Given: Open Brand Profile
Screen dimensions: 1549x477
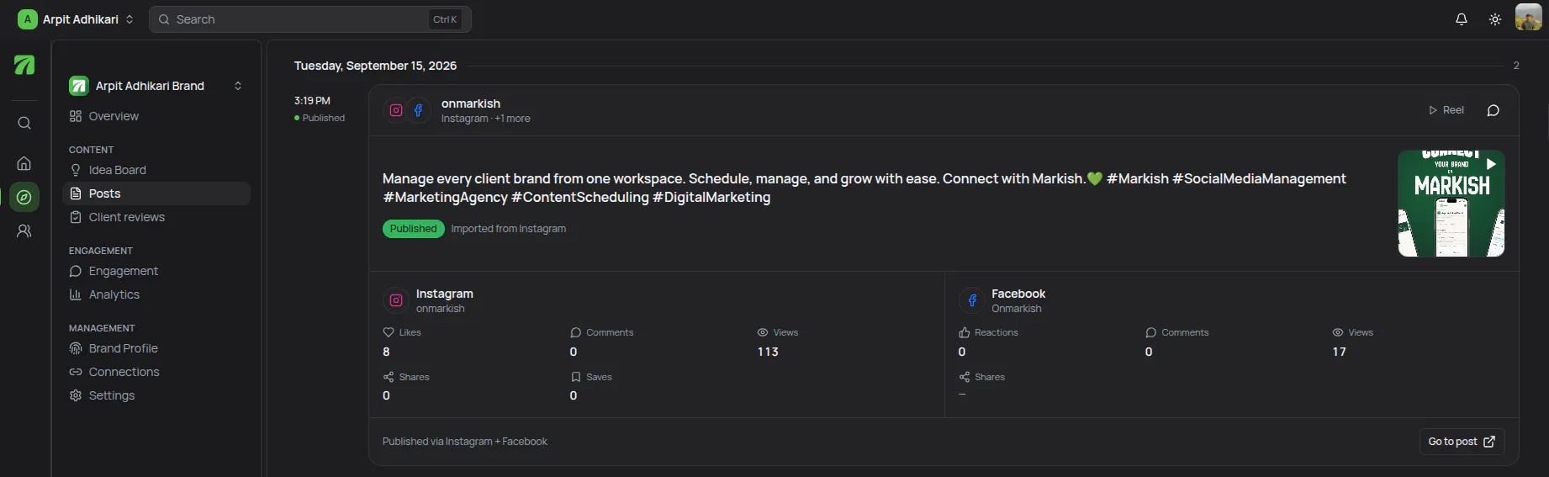Looking at the screenshot, I should click(156, 348).
